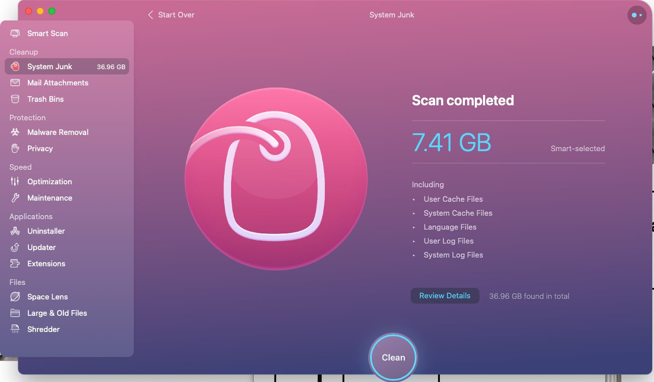The image size is (654, 382).
Task: Click the Mail Attachments envelope icon
Action: tap(15, 82)
